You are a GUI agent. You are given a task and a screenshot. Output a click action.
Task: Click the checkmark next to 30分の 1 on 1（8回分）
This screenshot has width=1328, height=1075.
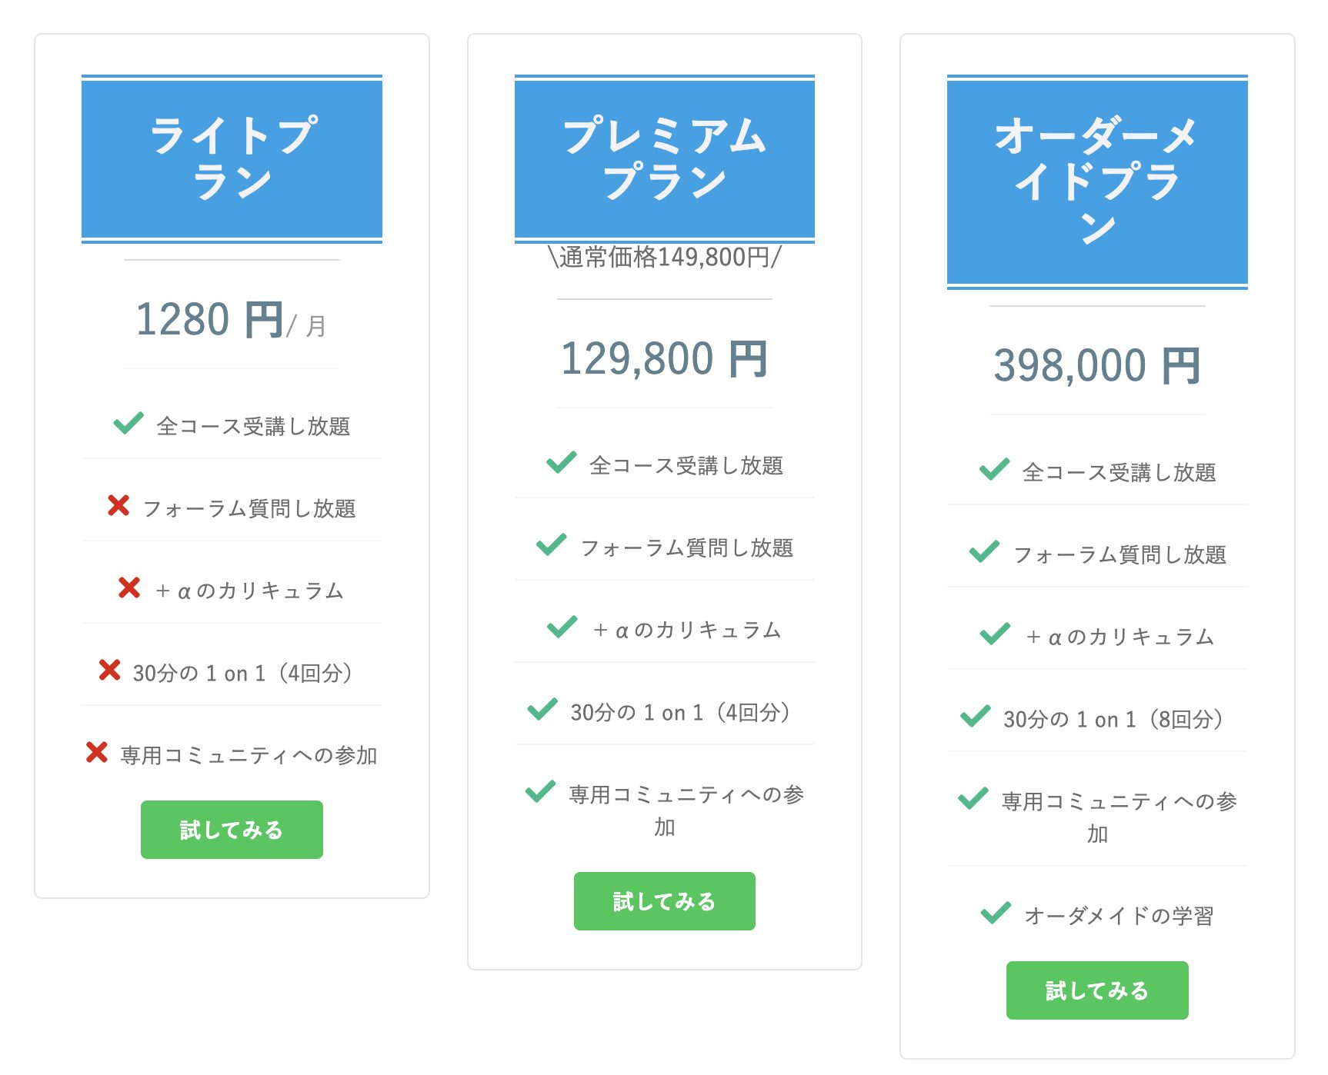[x=976, y=716]
